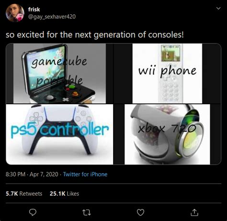The image size is (227, 221).
Task: Open the ps5 controller image
Action: click(x=59, y=134)
